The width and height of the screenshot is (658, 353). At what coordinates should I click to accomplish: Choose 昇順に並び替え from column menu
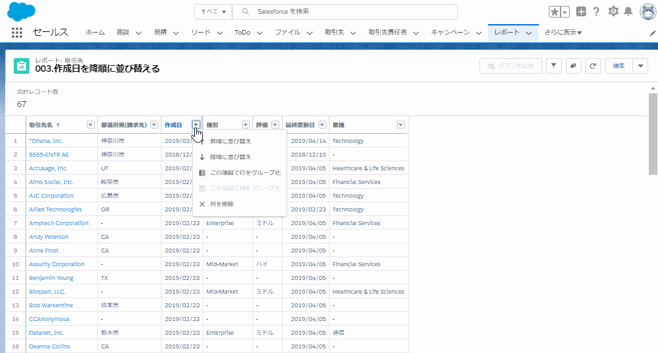click(x=239, y=141)
